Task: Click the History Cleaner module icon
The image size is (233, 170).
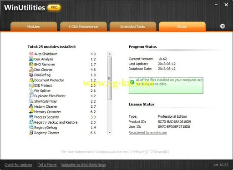Action: click(x=31, y=106)
